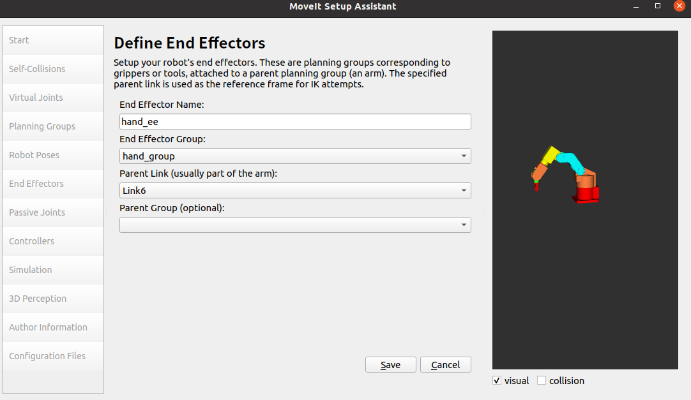Maximize the MoveIt Setup Assistant window
The image size is (691, 400).
coord(658,6)
